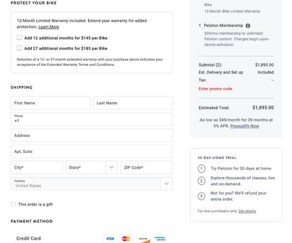The height and width of the screenshot is (243, 292).
Task: Select the Mastercard logo
Action: coord(126,239)
